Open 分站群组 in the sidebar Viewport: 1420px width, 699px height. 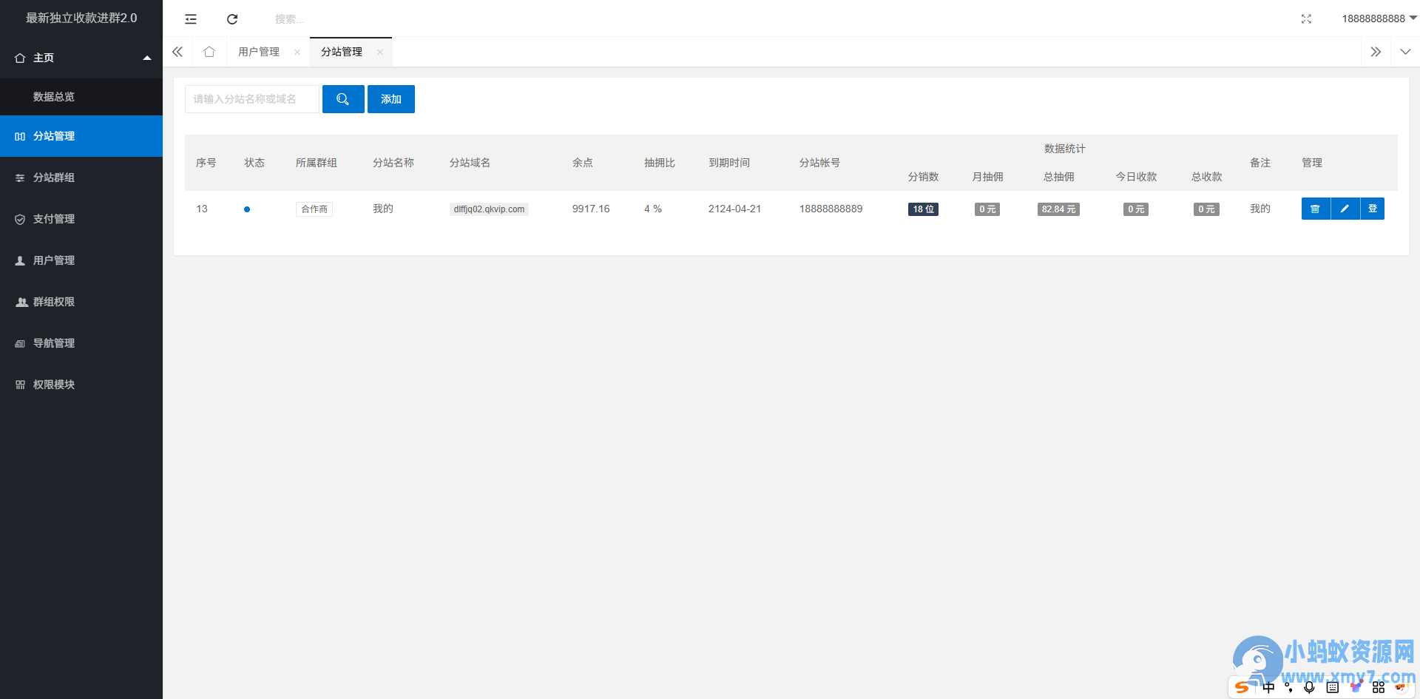point(81,178)
